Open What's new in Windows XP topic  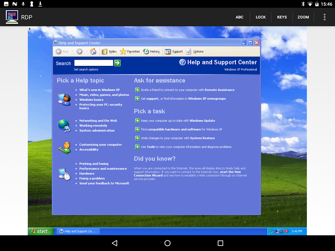100,90
